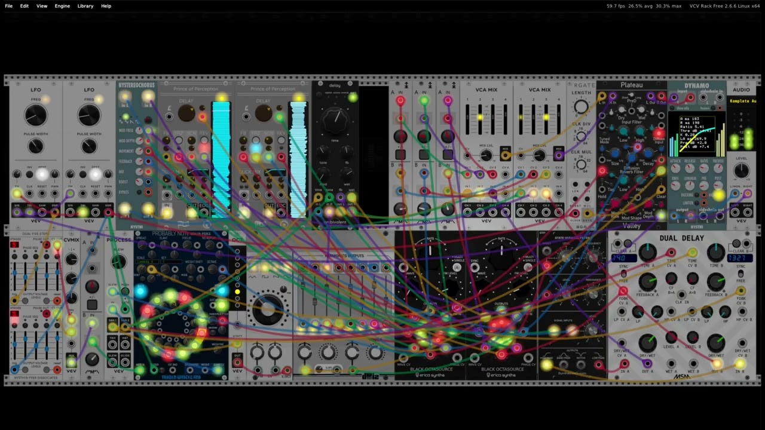Click Dual Delay TIME B knob
Screen dimensions: 765x430
pos(716,253)
